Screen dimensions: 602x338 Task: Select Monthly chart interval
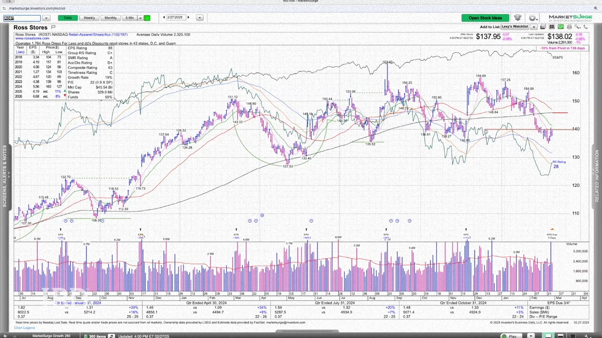(110, 18)
